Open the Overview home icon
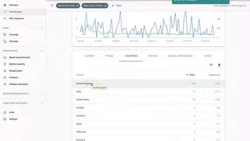 5,5
